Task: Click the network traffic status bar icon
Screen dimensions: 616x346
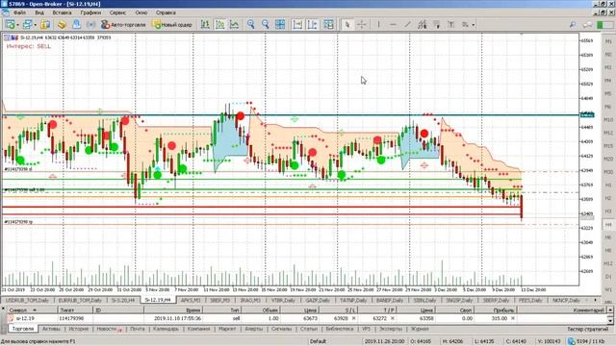Action: point(571,341)
